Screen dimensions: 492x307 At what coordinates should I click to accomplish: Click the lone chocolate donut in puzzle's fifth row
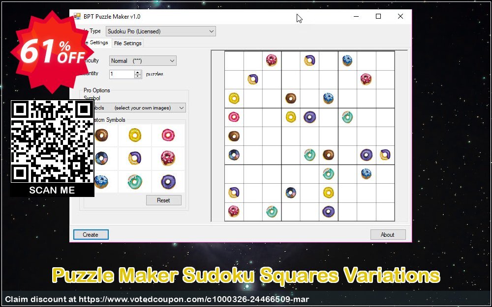tap(234, 136)
